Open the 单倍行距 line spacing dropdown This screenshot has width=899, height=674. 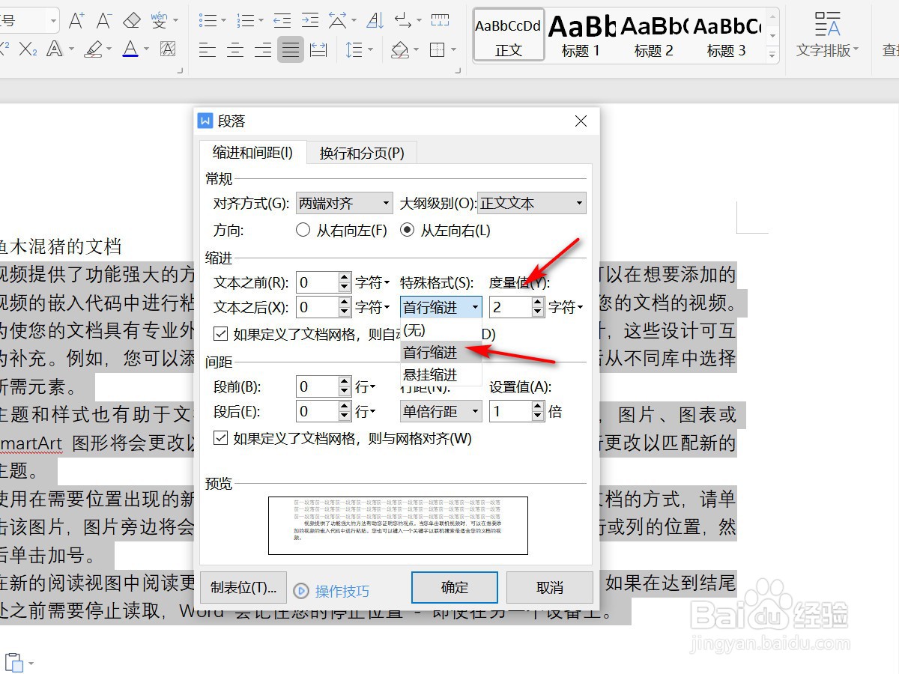click(441, 411)
